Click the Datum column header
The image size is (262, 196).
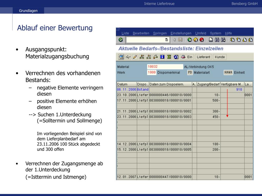126,84
